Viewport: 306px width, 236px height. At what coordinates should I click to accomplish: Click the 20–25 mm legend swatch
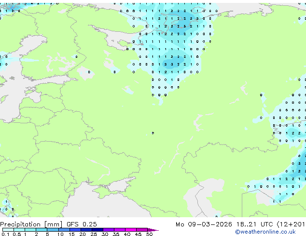click(86, 230)
